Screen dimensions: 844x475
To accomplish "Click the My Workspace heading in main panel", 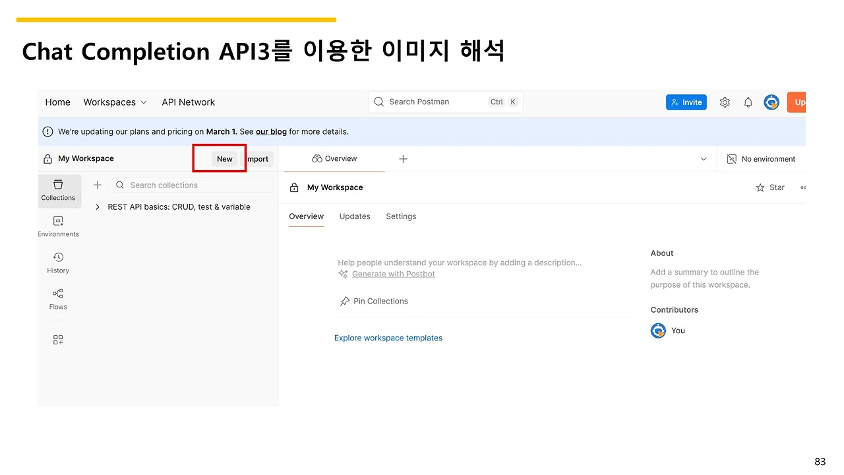I will point(335,188).
